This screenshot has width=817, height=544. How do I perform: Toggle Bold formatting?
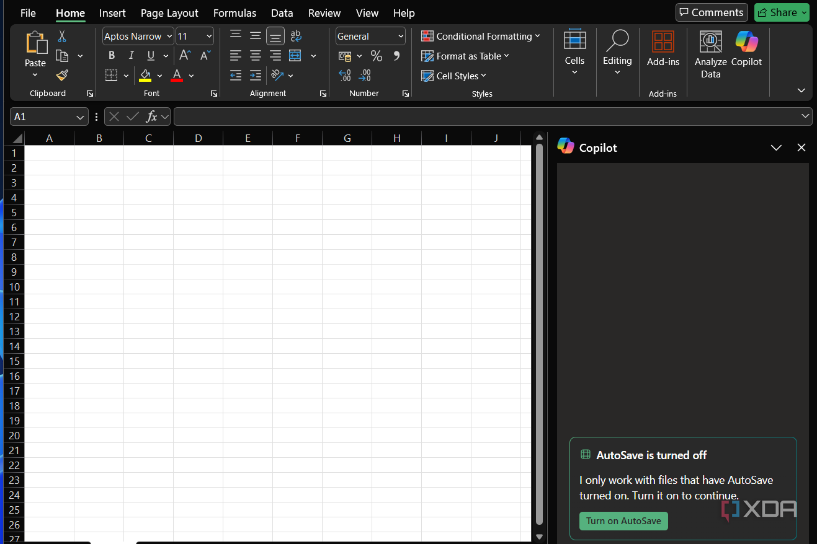tap(112, 56)
